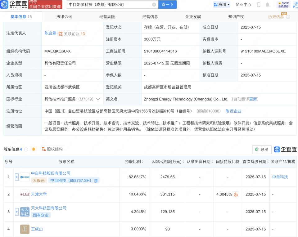Click contribution amount 301.315 cell

click(x=167, y=194)
